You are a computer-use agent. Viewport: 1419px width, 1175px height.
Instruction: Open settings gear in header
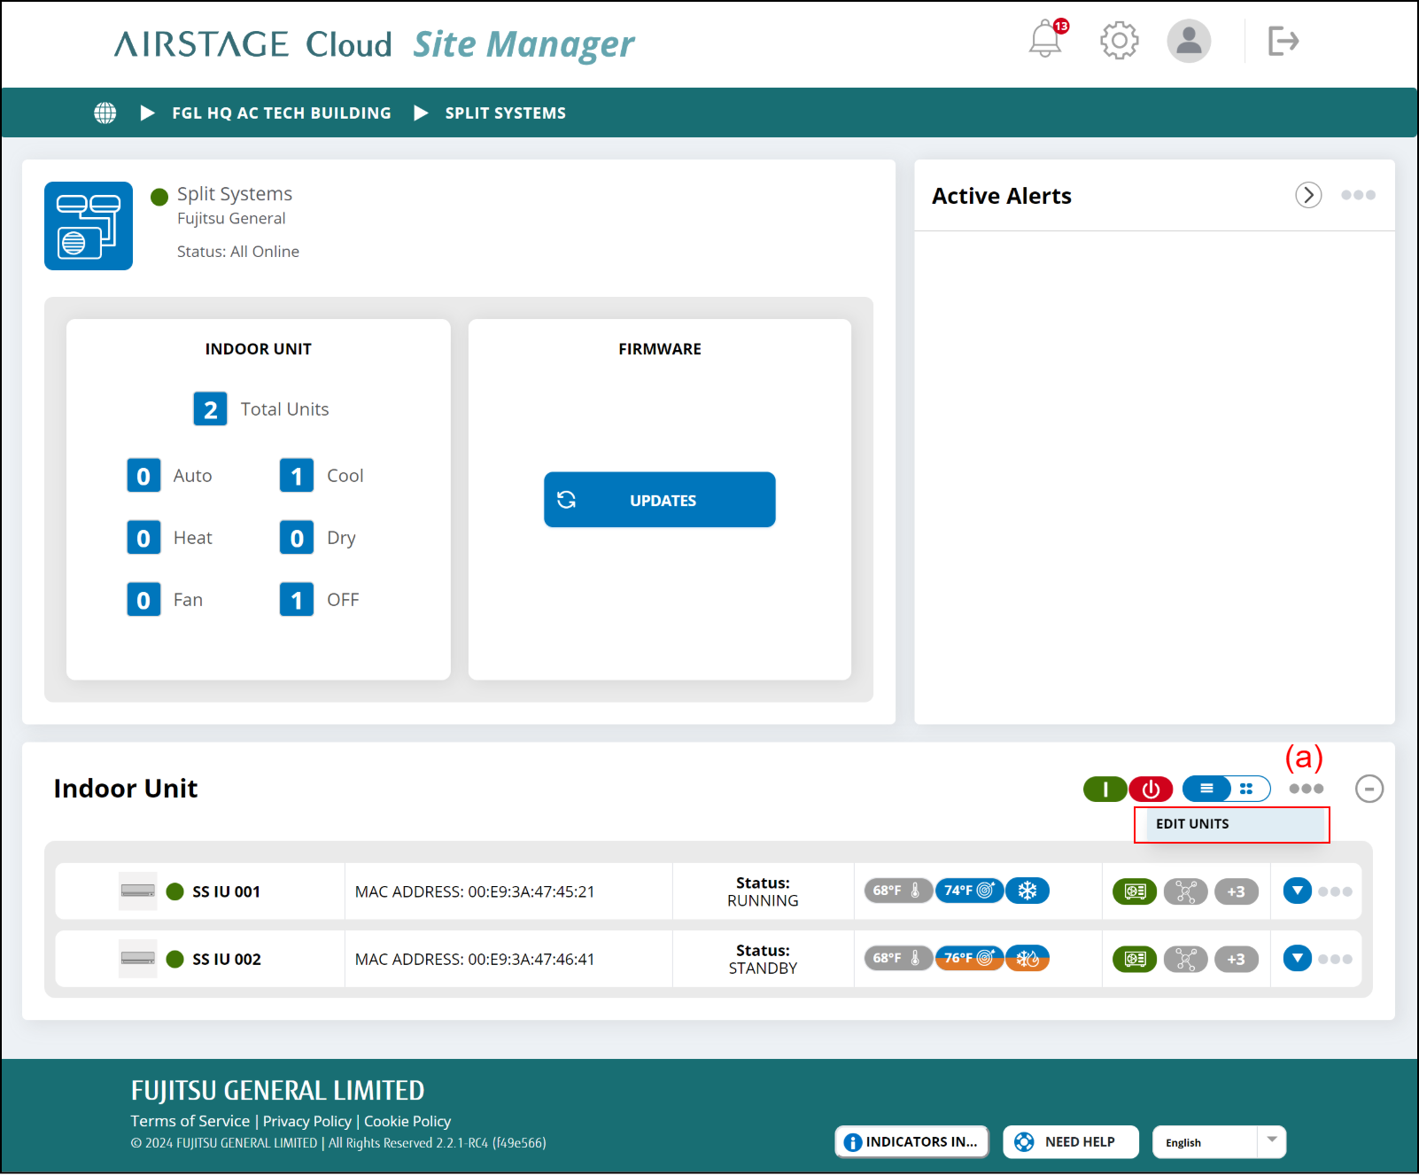pyautogui.click(x=1119, y=41)
